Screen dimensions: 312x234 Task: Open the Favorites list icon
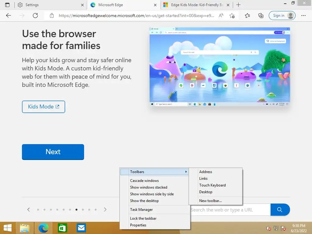click(247, 16)
